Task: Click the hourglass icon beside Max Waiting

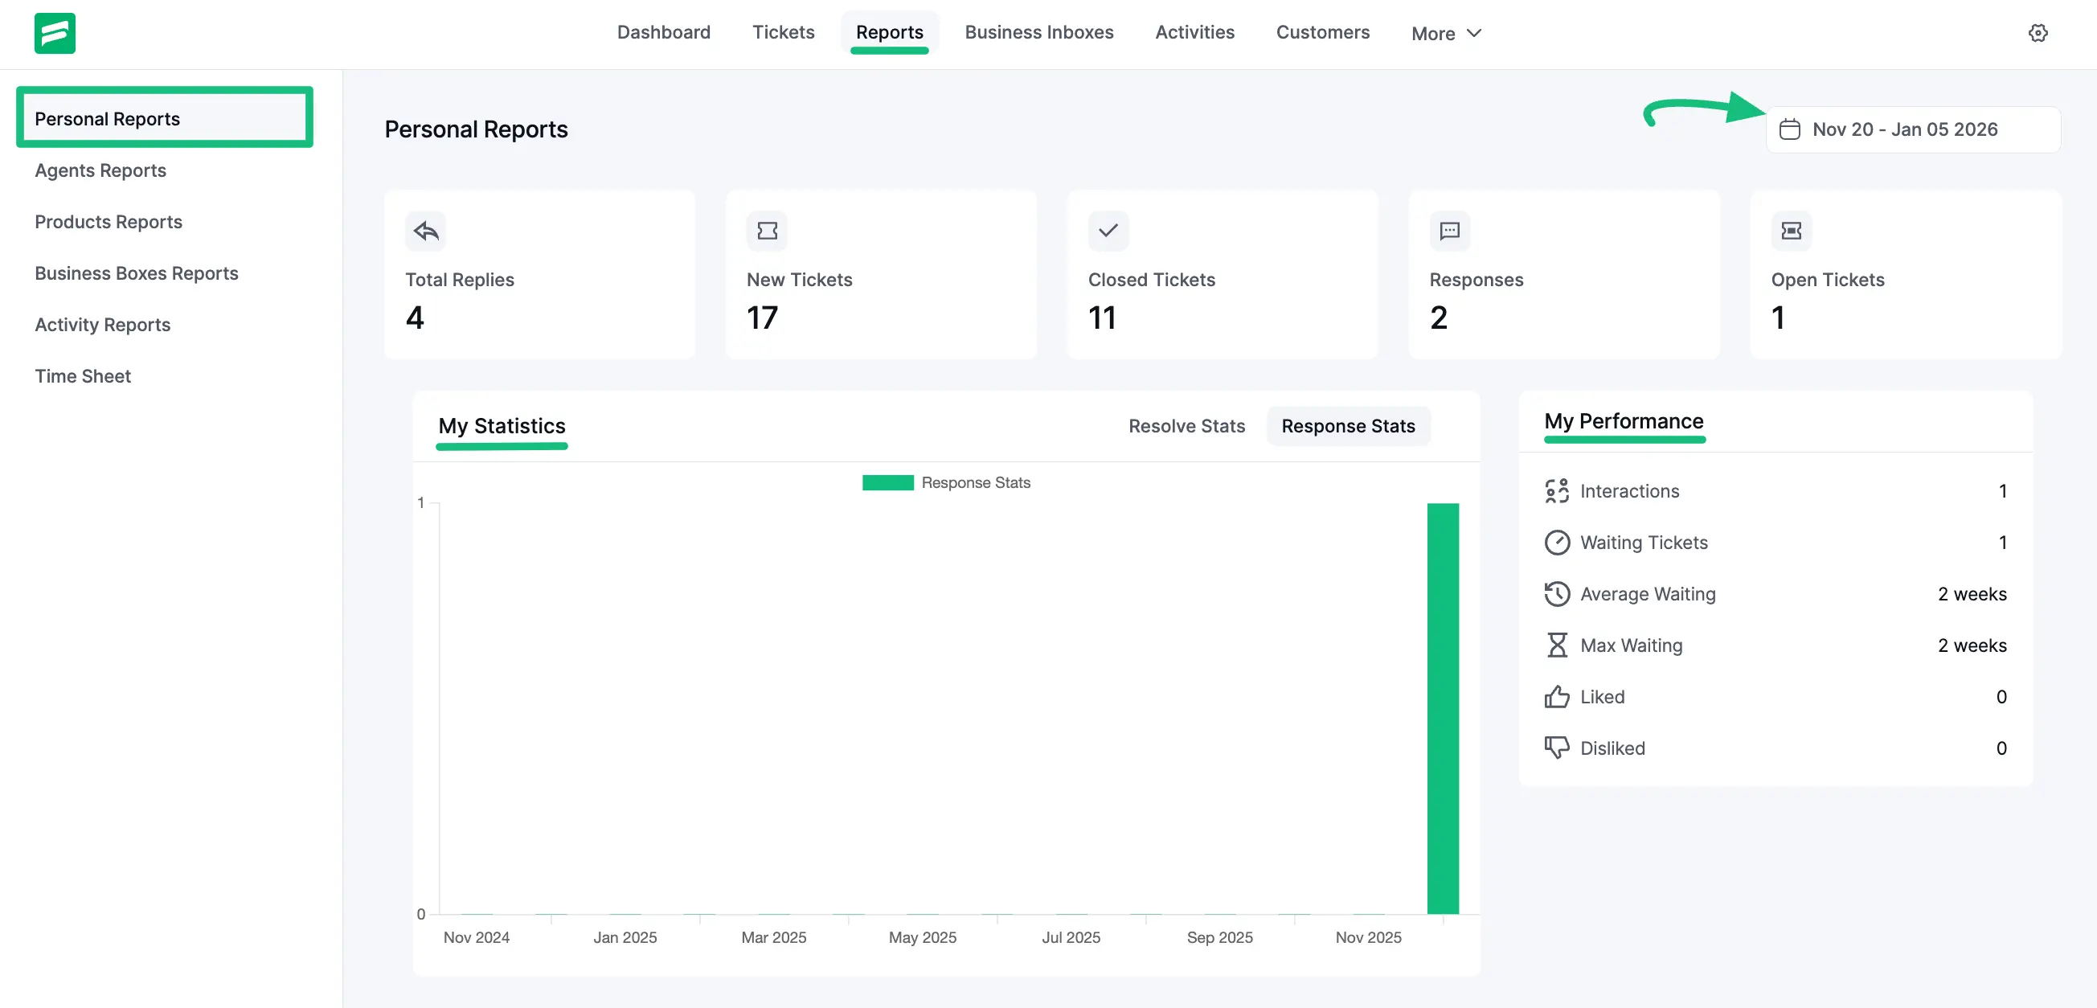Action: coord(1558,645)
